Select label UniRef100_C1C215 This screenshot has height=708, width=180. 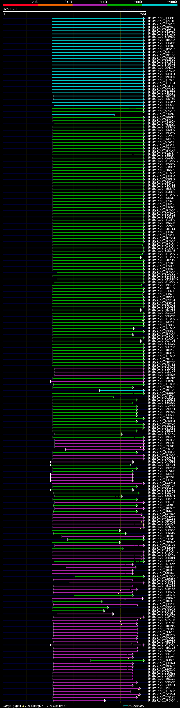(x=161, y=378)
